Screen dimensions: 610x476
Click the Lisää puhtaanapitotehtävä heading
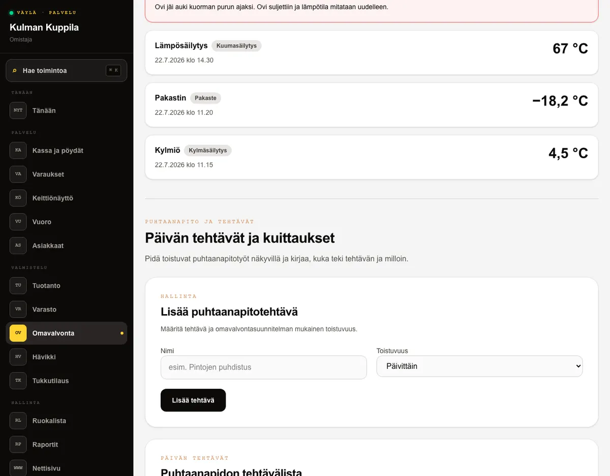tap(229, 312)
